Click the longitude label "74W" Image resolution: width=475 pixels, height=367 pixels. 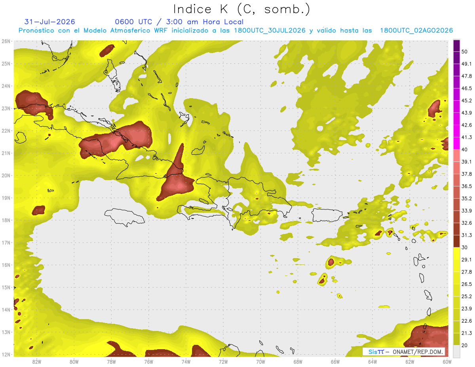point(186,361)
